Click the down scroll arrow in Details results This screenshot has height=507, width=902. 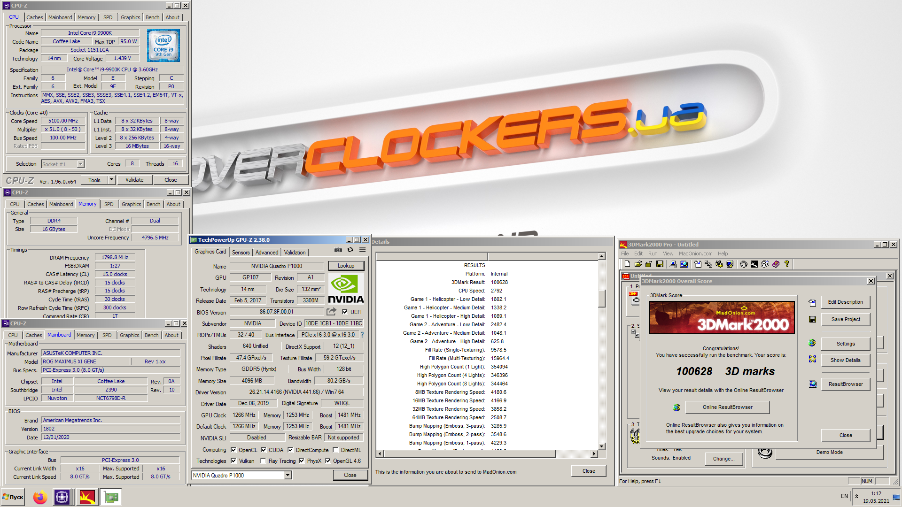[x=601, y=446]
